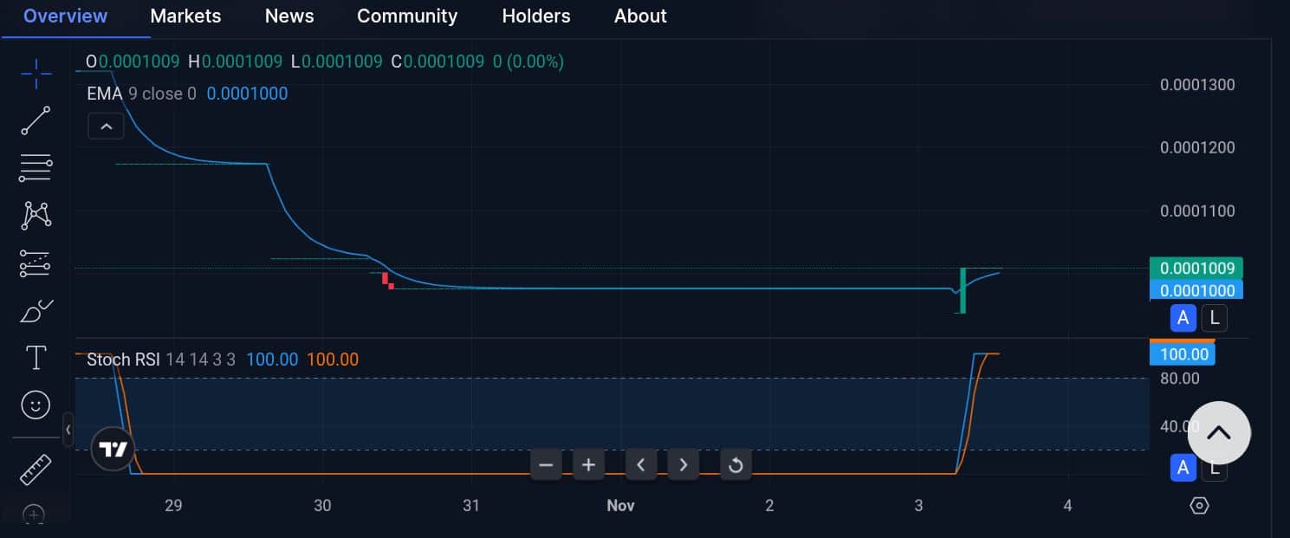Open the Holders tab
Image resolution: width=1290 pixels, height=538 pixels.
pos(536,16)
